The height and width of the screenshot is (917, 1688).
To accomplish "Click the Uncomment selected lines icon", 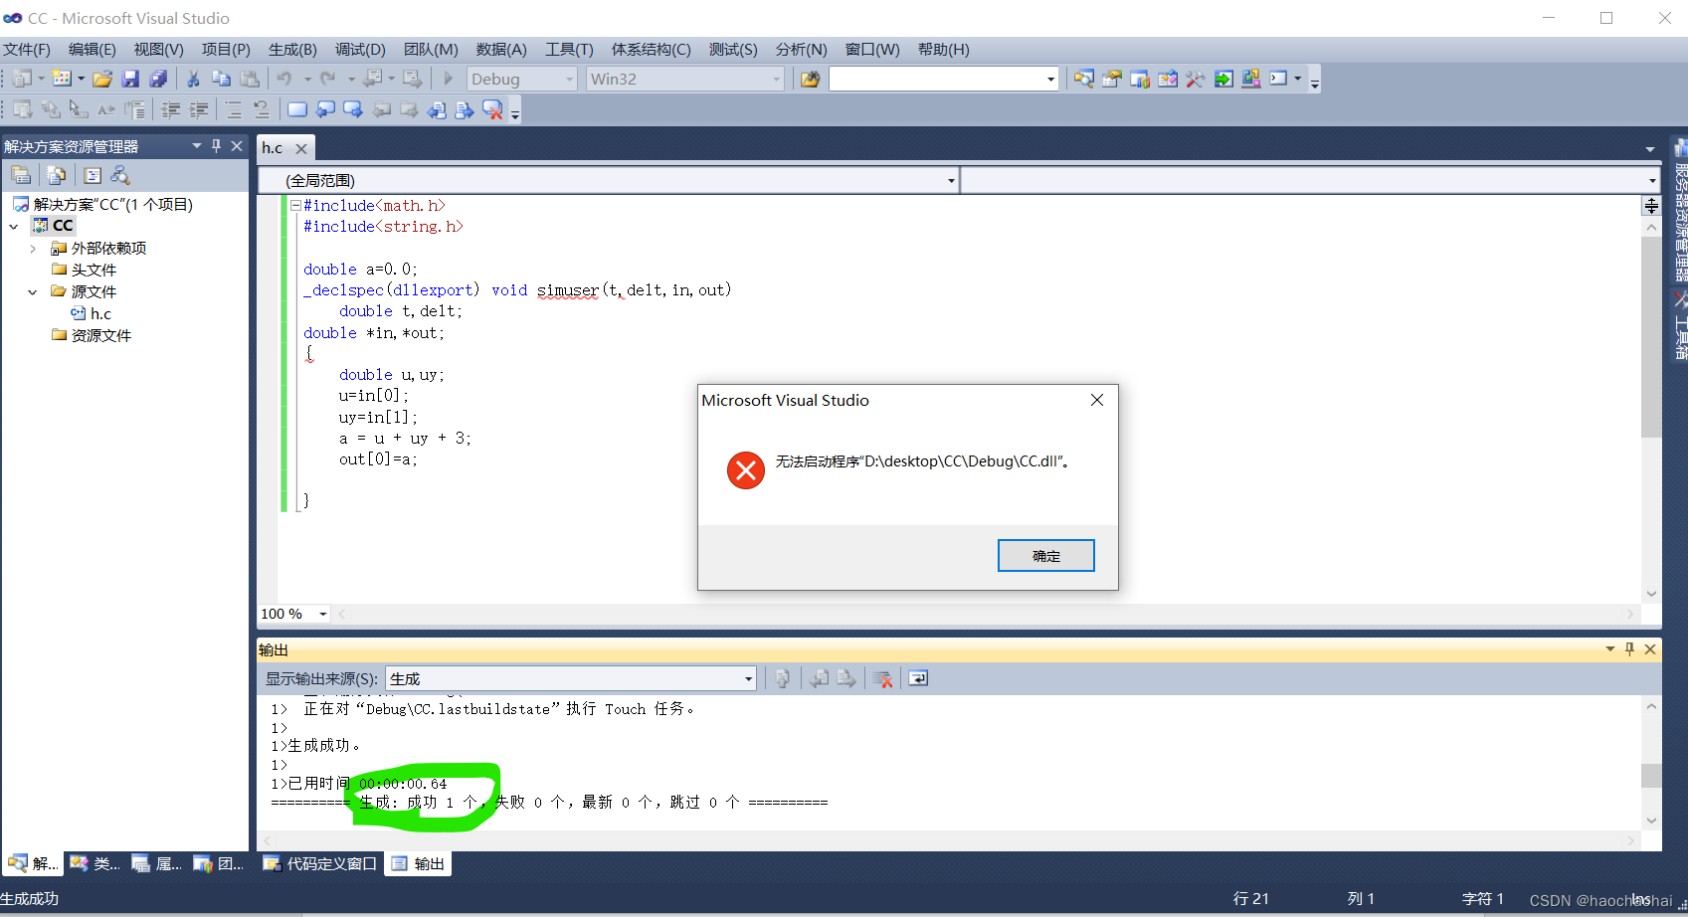I will click(262, 109).
